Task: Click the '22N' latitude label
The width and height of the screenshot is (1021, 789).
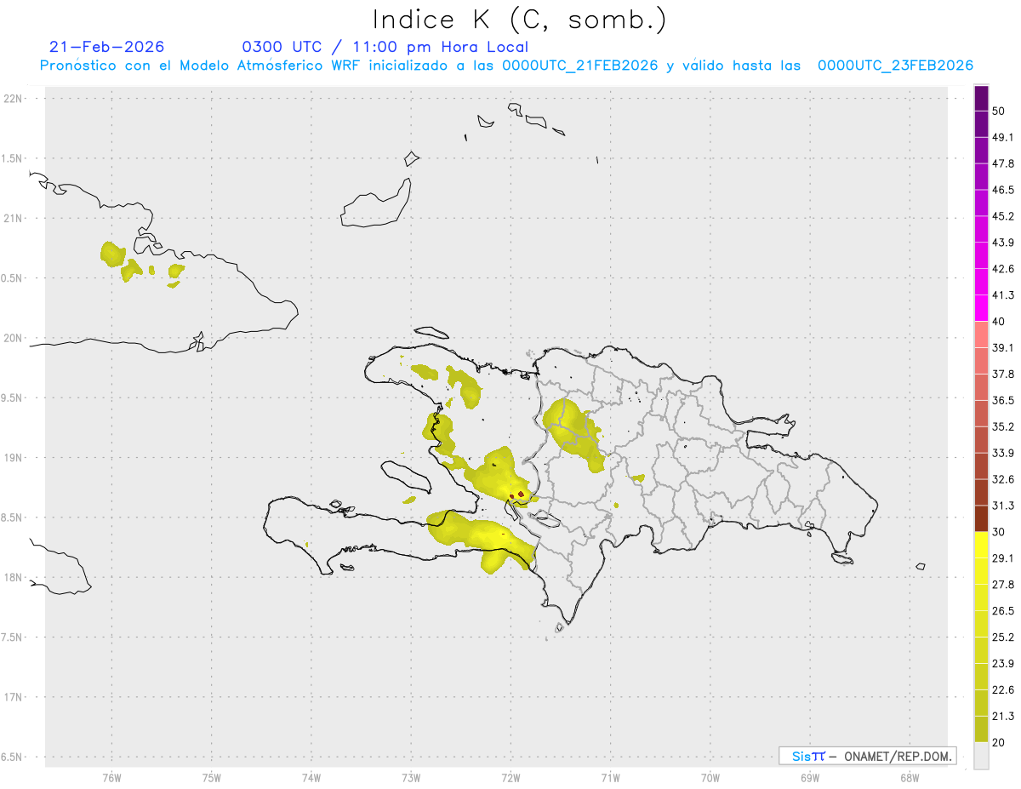Action: pyautogui.click(x=13, y=98)
